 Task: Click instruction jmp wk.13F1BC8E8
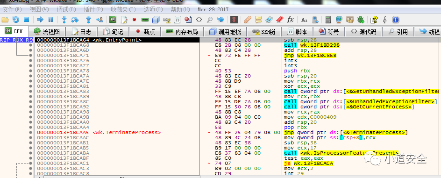pyautogui.click(x=310, y=56)
